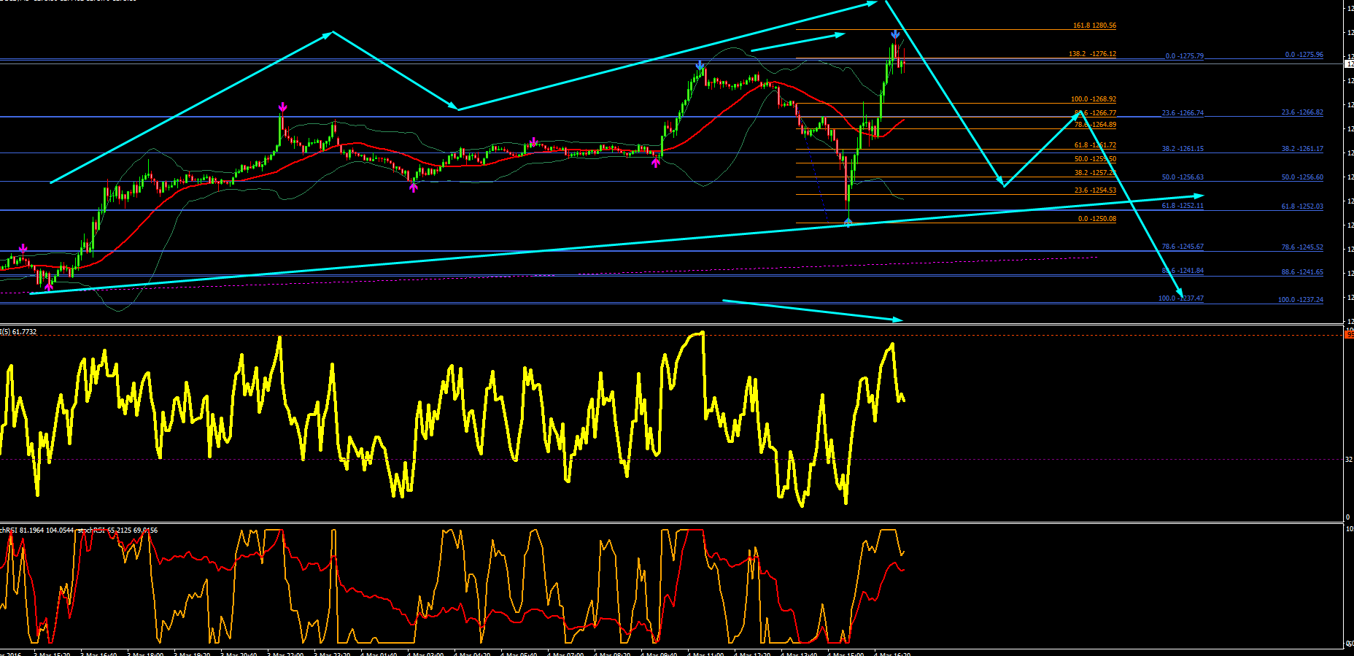Click the RSI indicator value 61.7732
The height and width of the screenshot is (656, 1354).
point(24,332)
